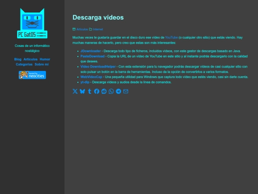
Task: Open the Categorías menu item
Action: pyautogui.click(x=24, y=64)
